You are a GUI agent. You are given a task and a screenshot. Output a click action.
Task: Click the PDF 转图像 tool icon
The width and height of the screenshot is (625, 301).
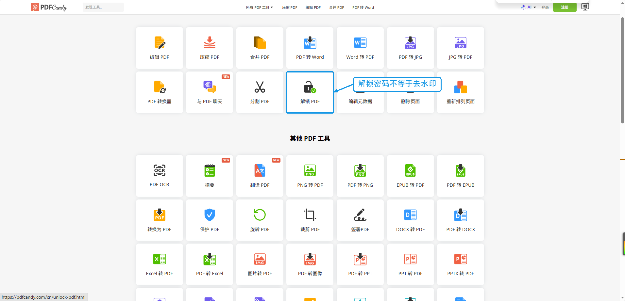[310, 259]
